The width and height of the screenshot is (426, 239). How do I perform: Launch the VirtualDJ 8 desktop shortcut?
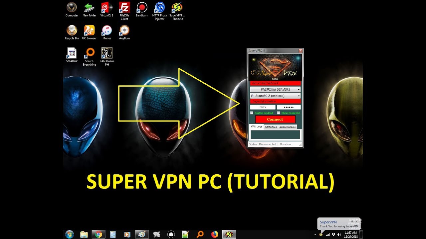106,10
